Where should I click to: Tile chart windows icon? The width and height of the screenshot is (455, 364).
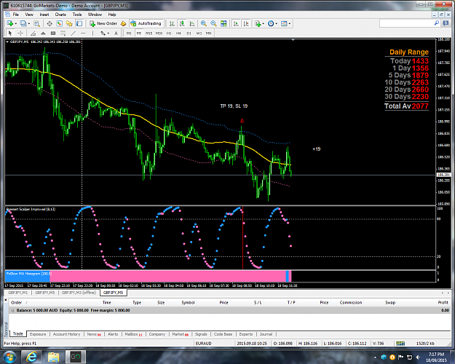[x=223, y=23]
